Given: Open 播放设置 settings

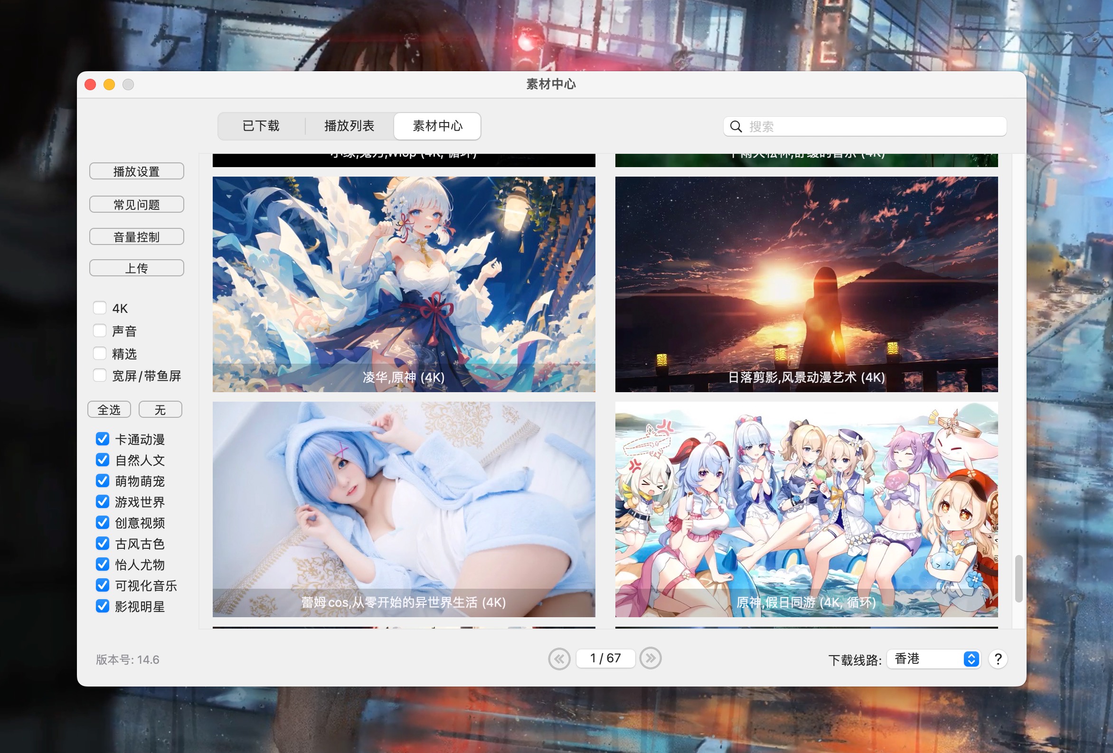Looking at the screenshot, I should (136, 171).
